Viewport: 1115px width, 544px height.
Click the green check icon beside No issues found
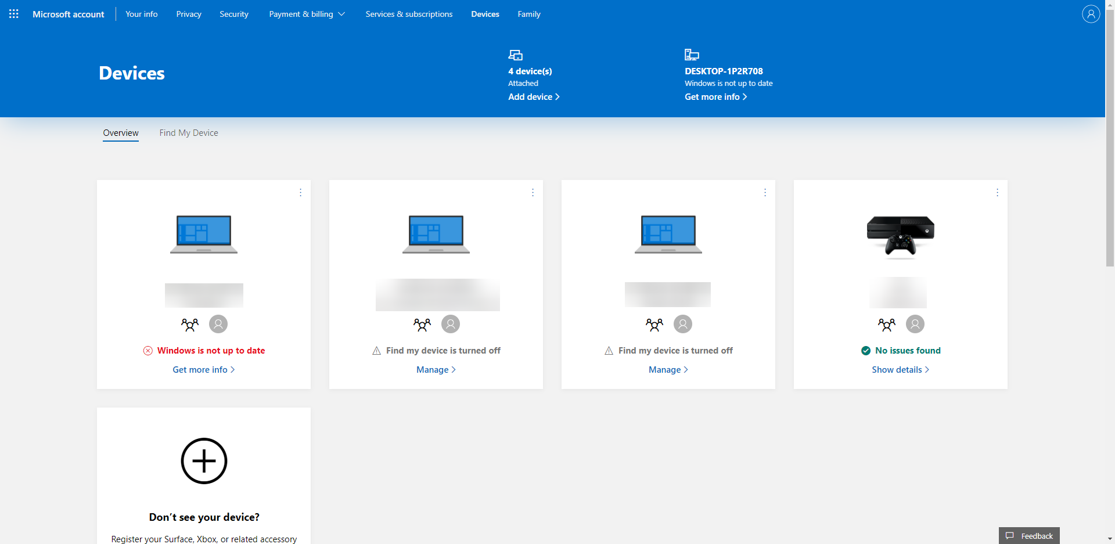(866, 351)
